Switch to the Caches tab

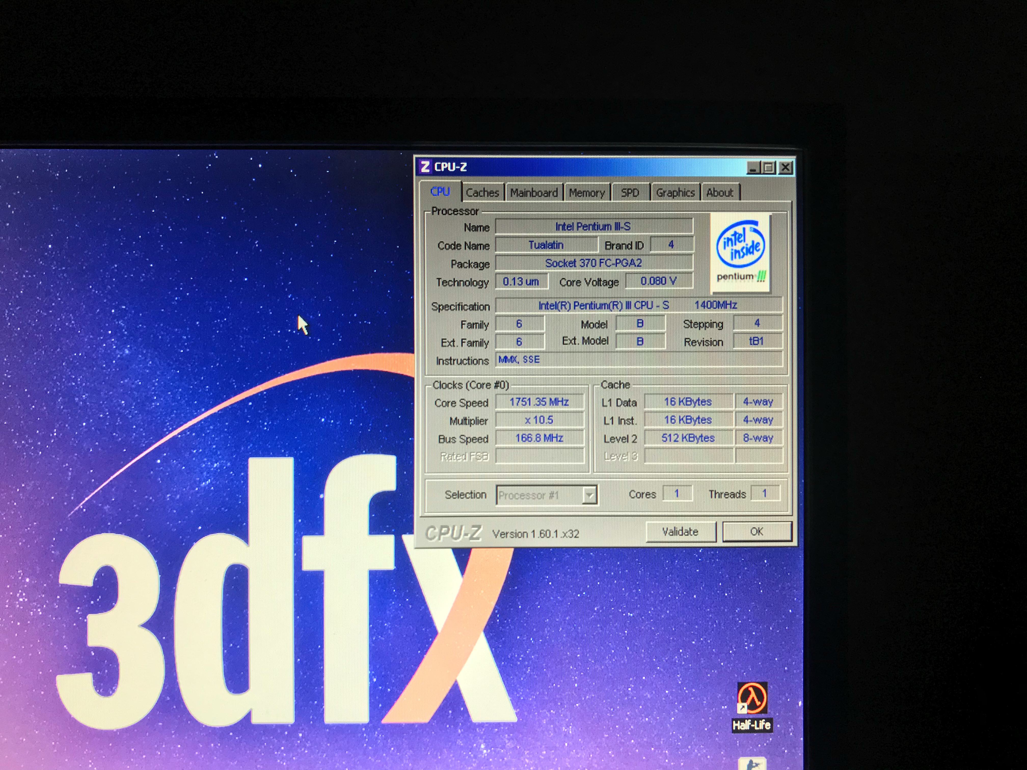(482, 193)
